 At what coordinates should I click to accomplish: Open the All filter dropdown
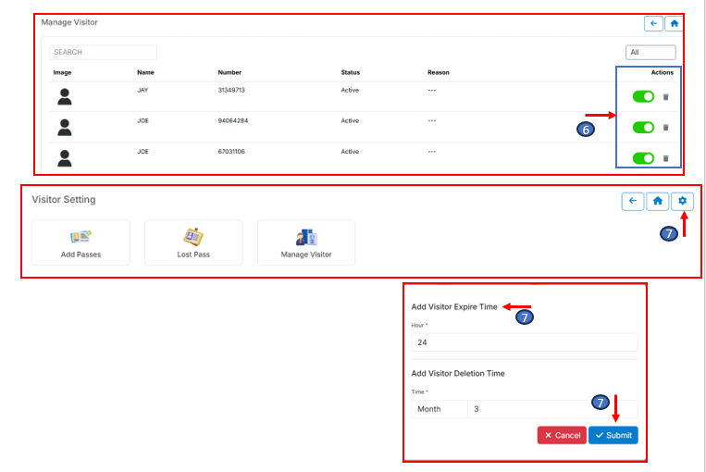click(650, 53)
